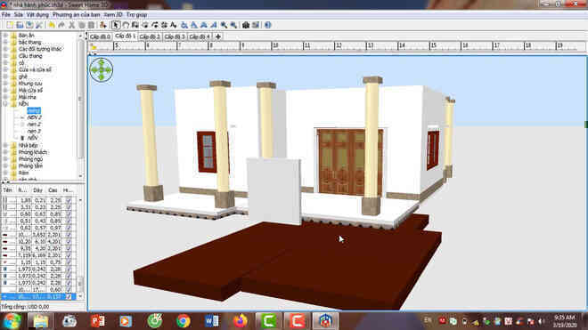Expand the Phòng khách catalog folder

click(5, 152)
